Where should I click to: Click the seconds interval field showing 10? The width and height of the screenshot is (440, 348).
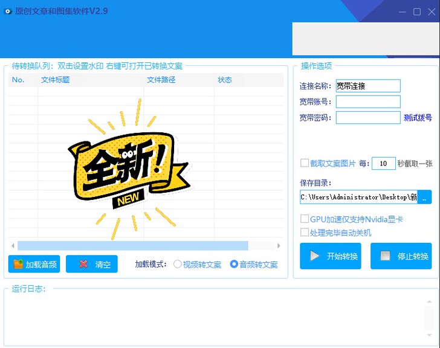(384, 164)
